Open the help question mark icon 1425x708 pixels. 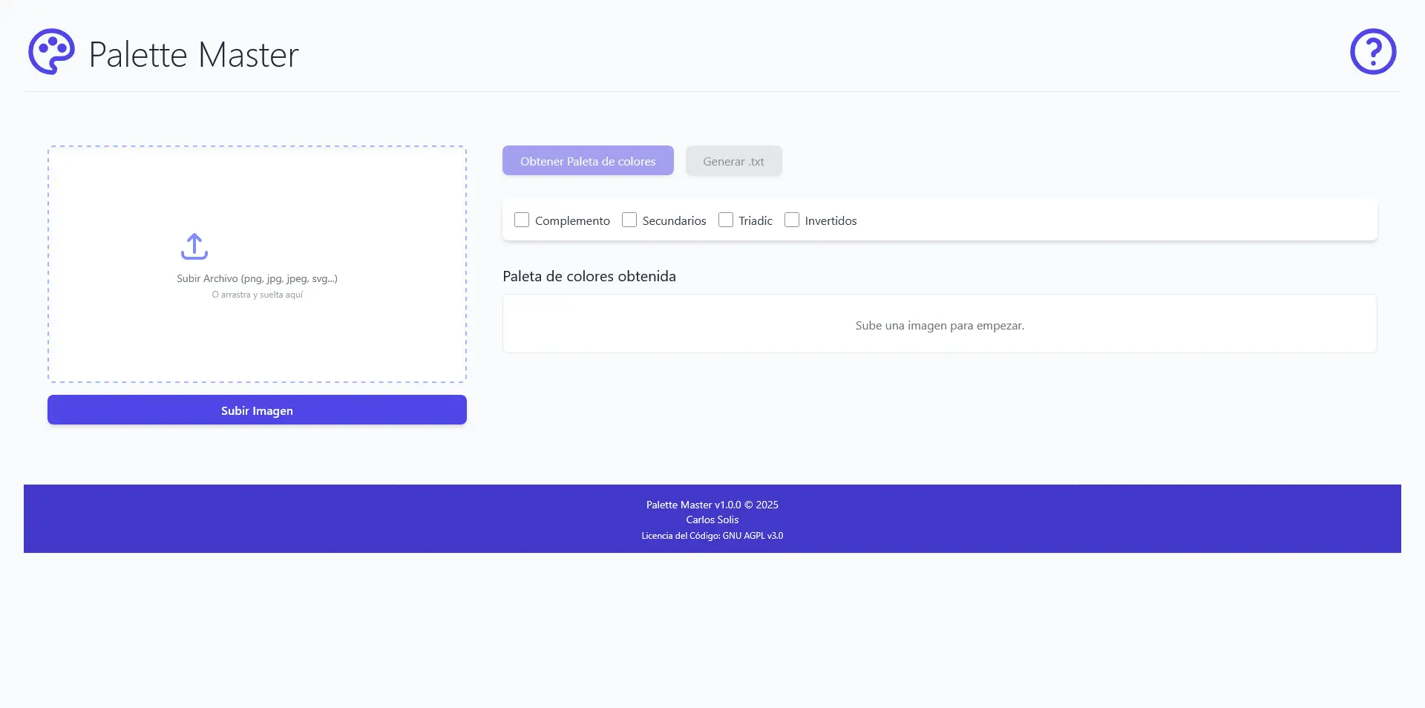(x=1373, y=51)
